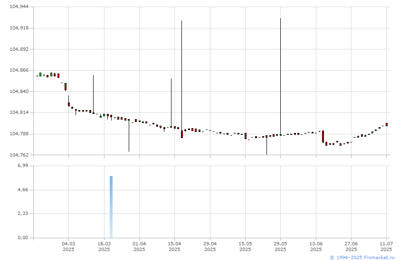
Task: Click the 29.05 2025 date label
Action: (280, 246)
